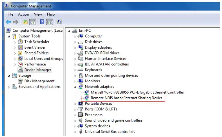This screenshot has height=137, width=222.
Task: Click the Performance gauge icon
Action: click(20, 64)
